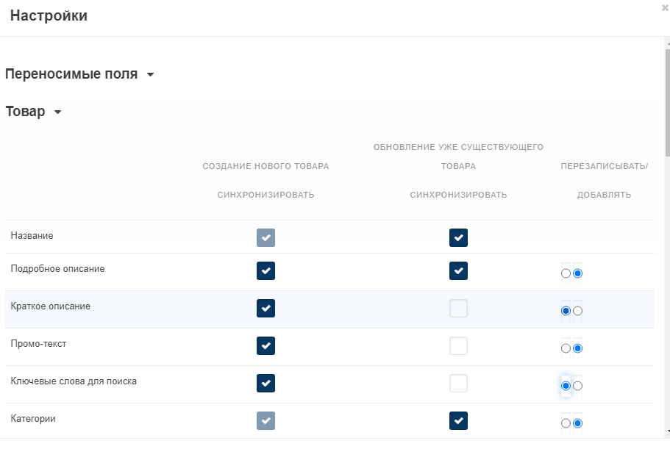The image size is (670, 449).
Task: Select right add radio for Ключевые слова для поиска
Action: pos(577,386)
